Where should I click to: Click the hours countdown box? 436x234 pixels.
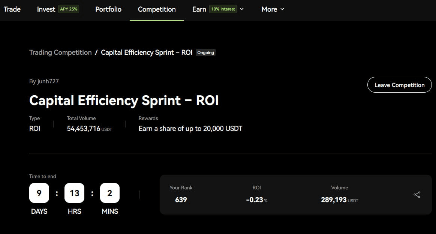pos(74,193)
